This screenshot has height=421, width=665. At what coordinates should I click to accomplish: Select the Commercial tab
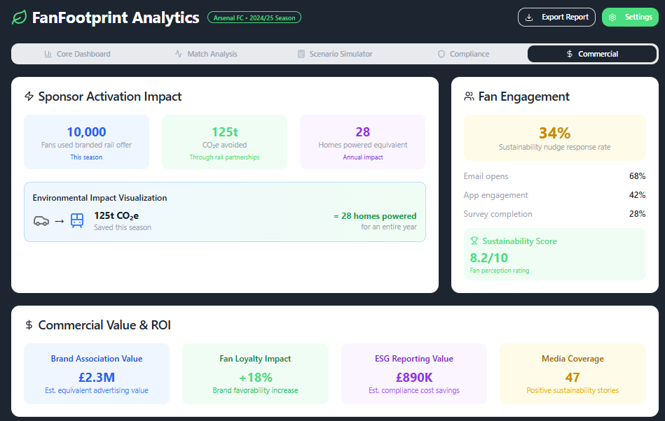[592, 54]
